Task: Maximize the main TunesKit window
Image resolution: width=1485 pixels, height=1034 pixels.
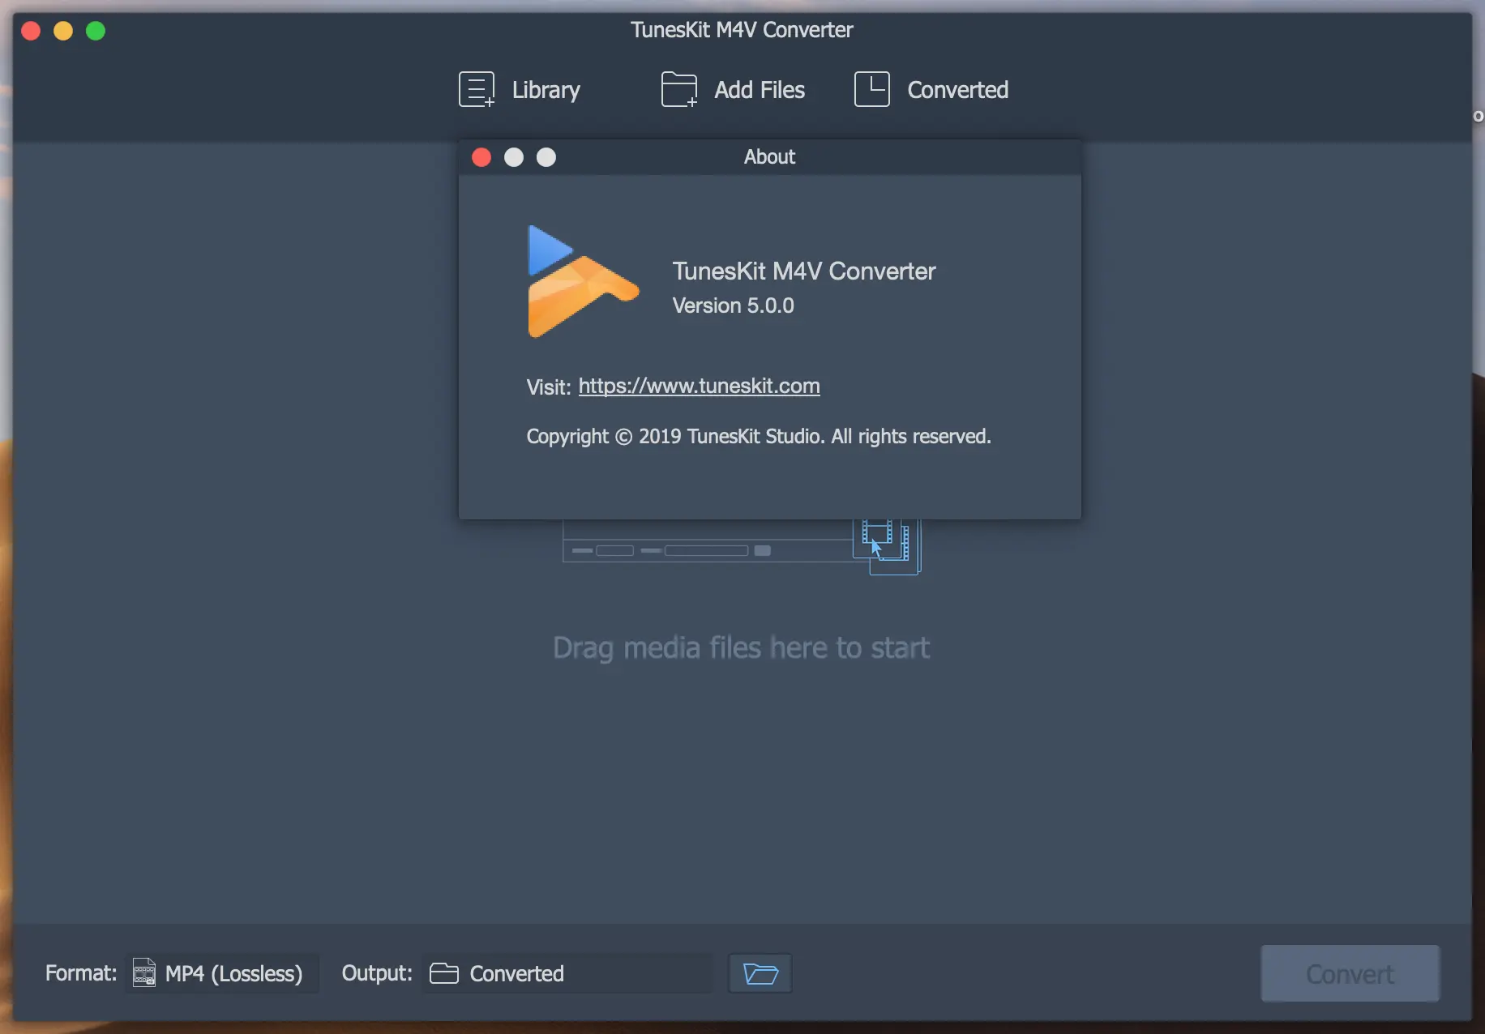Action: coord(96,31)
